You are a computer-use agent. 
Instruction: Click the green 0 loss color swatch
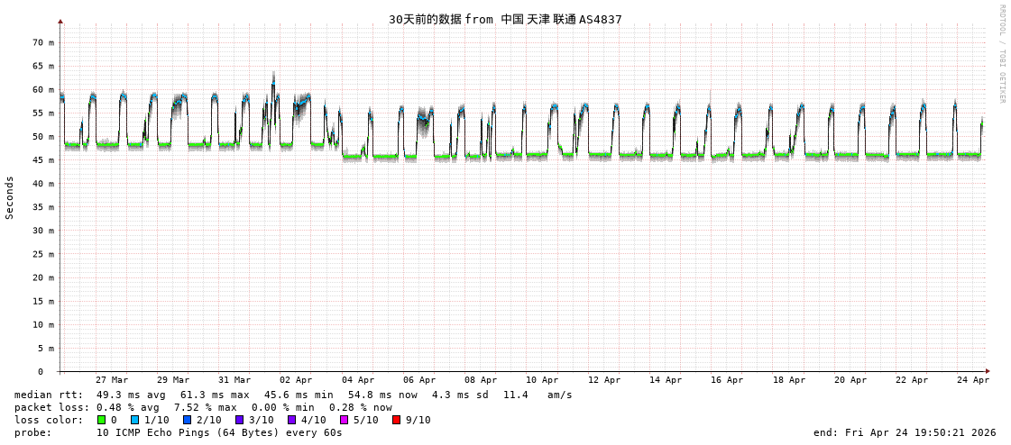(101, 420)
